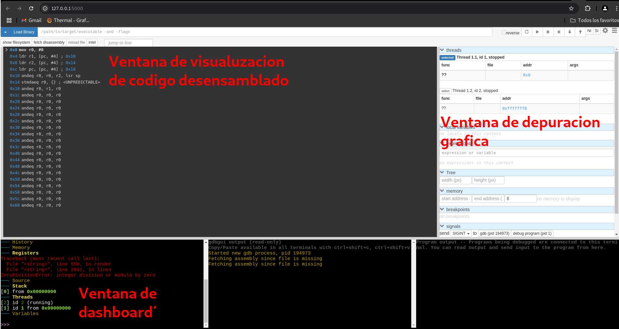
Task: Select Thread 1.2 with select button
Action: click(x=445, y=91)
